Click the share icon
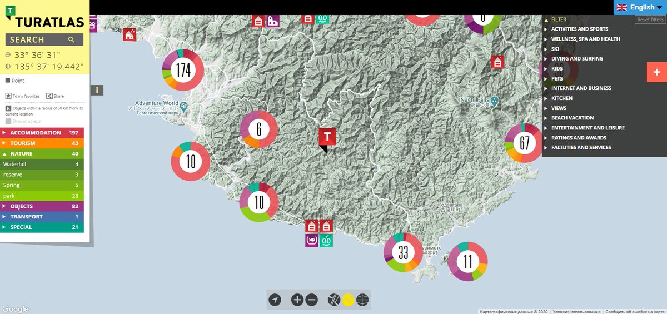 click(49, 96)
